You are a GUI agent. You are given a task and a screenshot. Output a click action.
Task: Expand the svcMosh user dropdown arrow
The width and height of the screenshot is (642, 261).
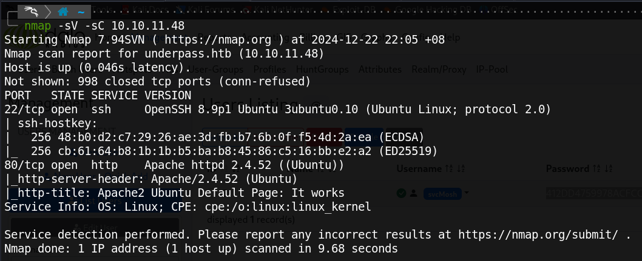466,193
